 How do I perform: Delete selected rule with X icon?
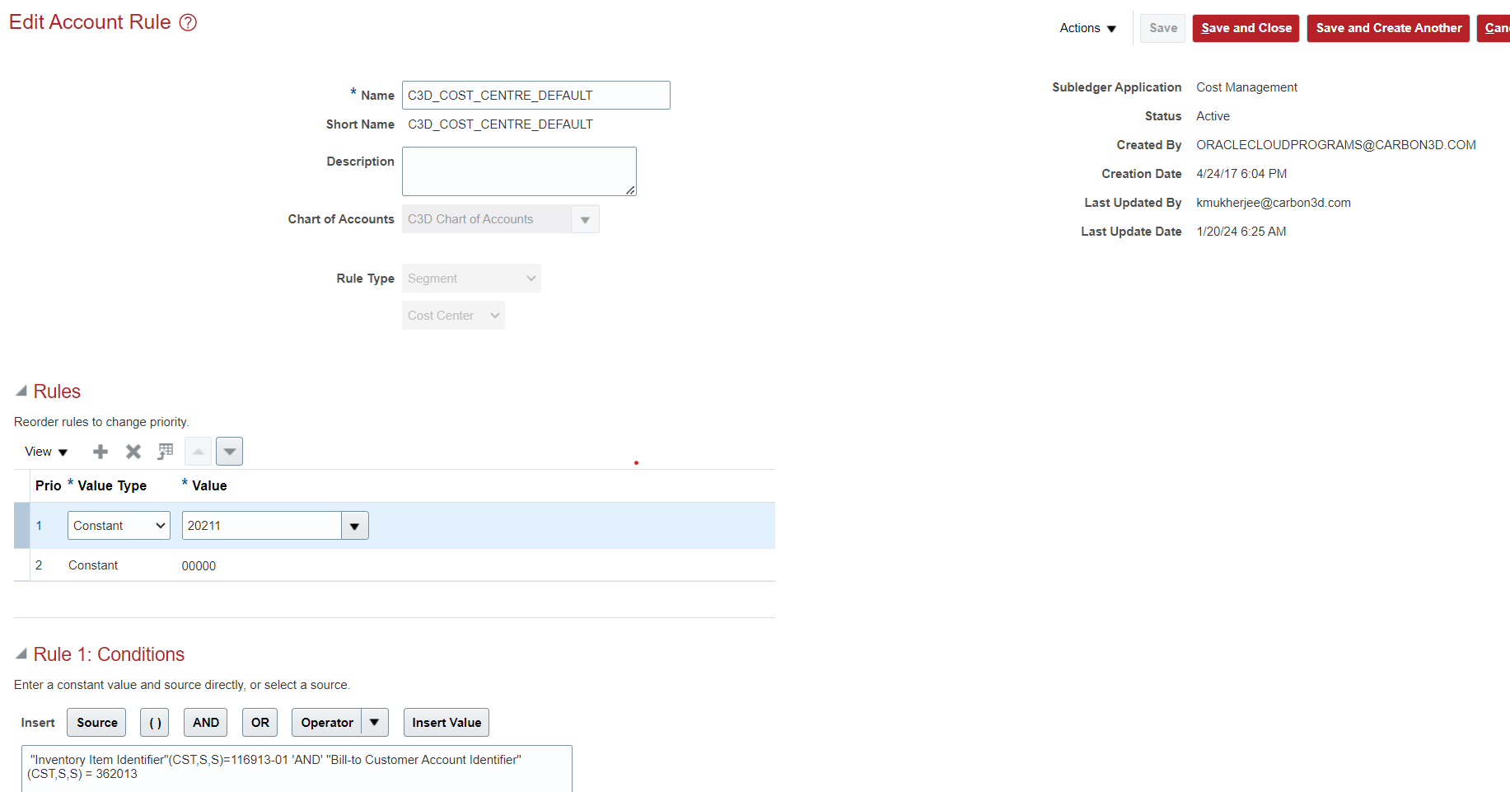(133, 452)
